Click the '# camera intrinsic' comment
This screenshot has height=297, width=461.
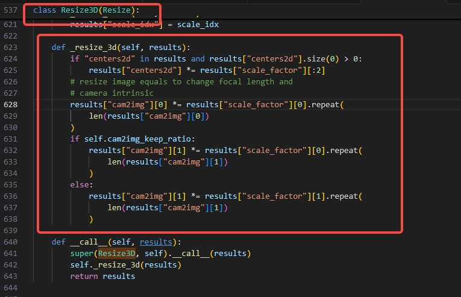coord(112,93)
